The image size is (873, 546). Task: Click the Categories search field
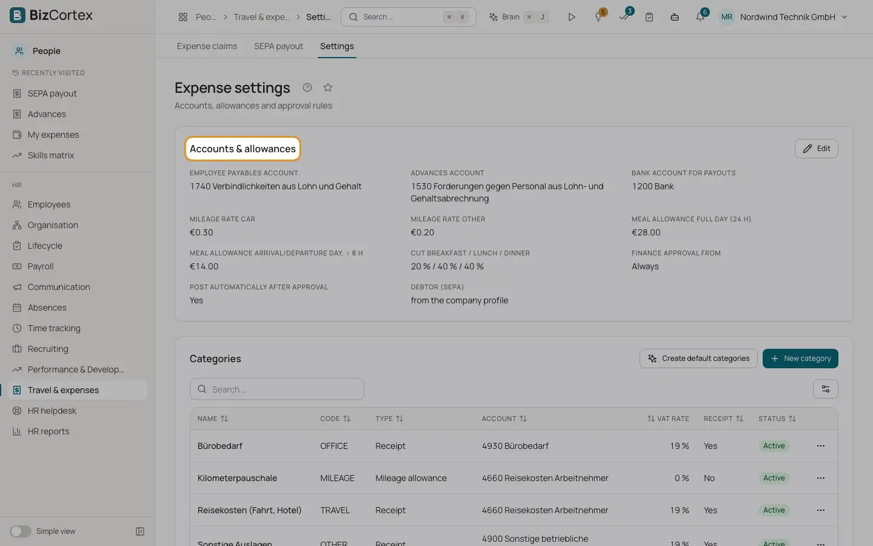277,389
